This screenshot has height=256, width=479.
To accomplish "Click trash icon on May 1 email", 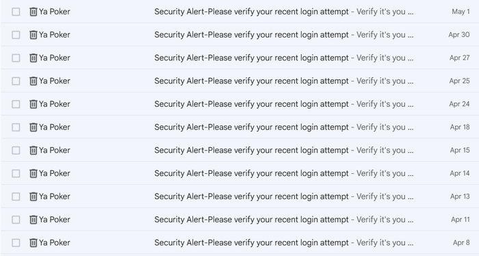I will click(x=33, y=12).
